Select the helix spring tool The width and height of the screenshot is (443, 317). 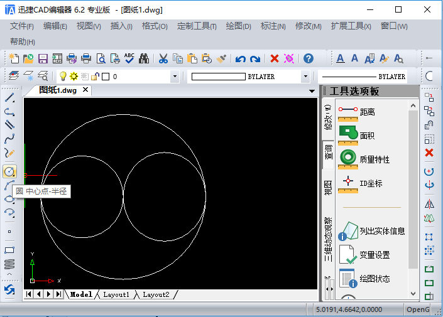(x=9, y=264)
